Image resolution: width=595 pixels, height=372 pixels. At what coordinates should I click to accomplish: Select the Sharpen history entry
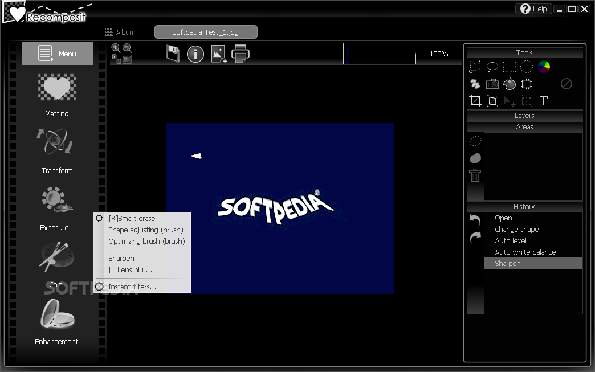[x=533, y=264]
